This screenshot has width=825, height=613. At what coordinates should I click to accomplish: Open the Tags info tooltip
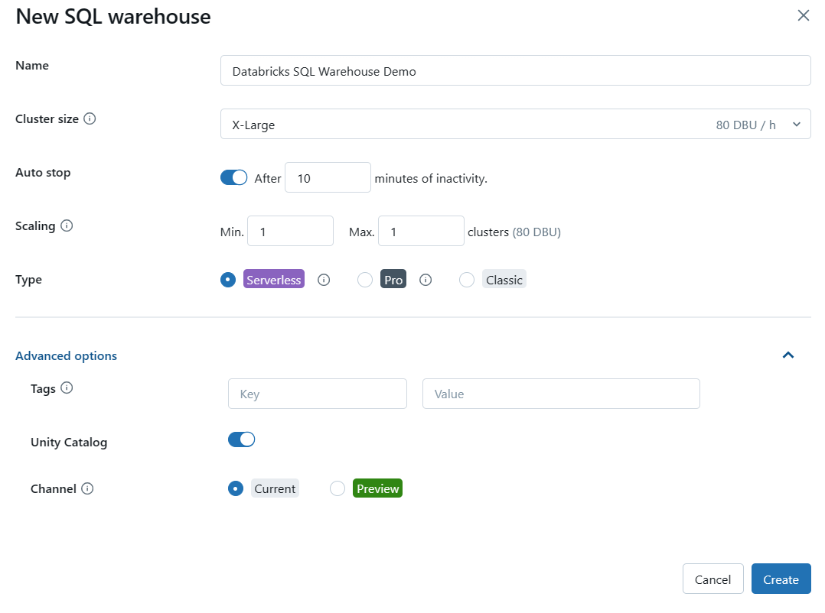point(68,388)
